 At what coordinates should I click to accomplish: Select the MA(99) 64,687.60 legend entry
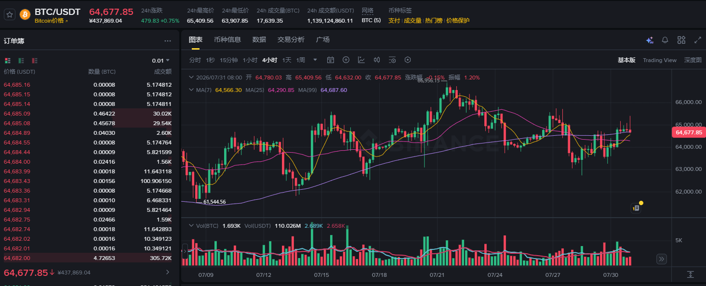322,90
